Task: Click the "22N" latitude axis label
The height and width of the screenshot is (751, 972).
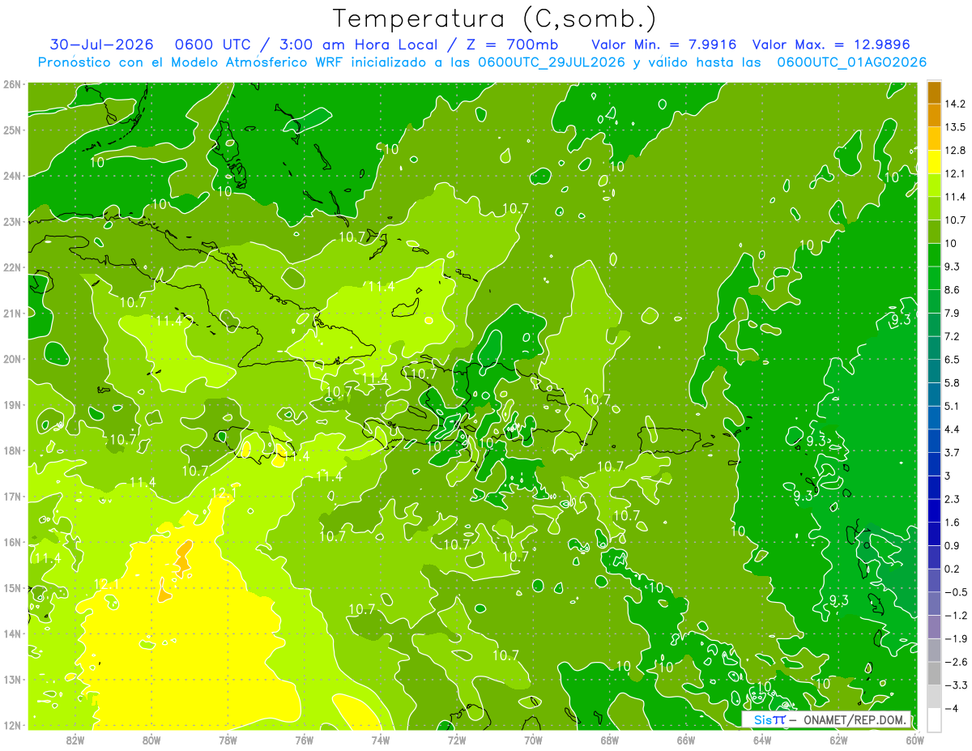Action: click(x=11, y=267)
